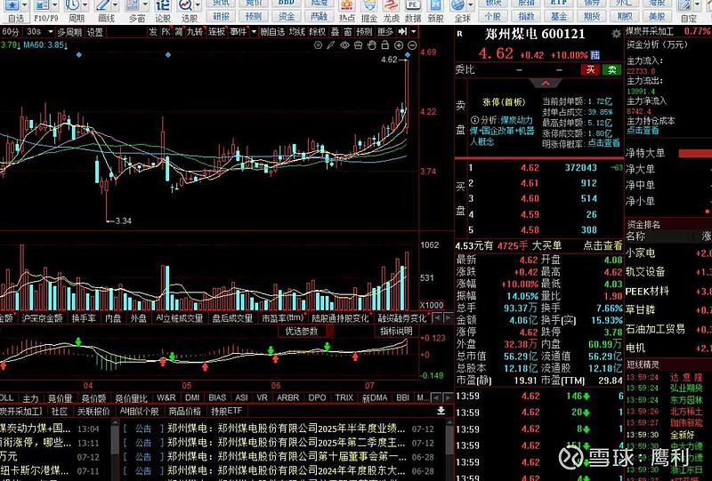Select the W&R indicator tab

coord(166,398)
